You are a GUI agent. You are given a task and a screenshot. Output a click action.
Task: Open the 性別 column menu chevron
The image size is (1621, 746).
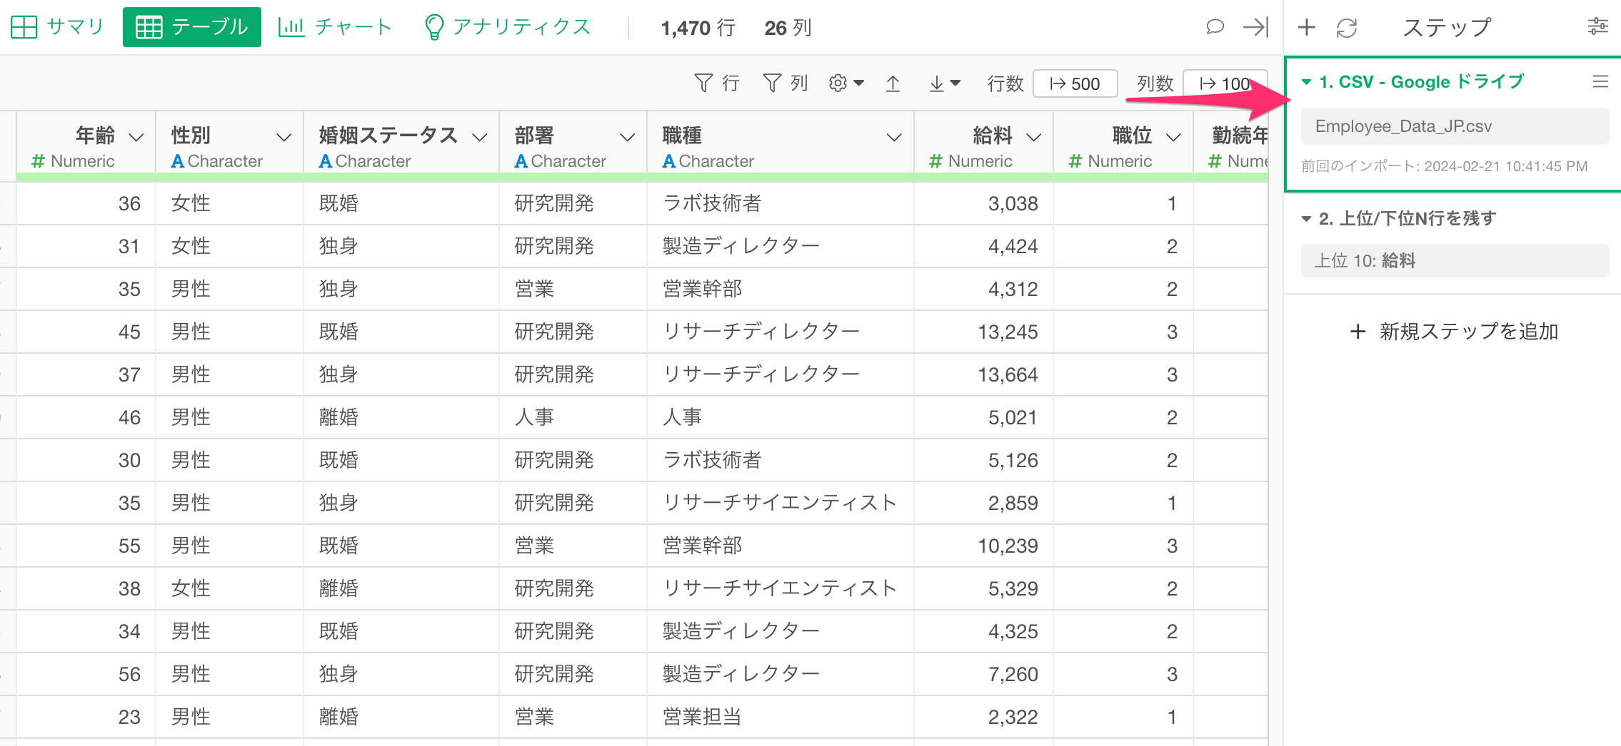(283, 136)
